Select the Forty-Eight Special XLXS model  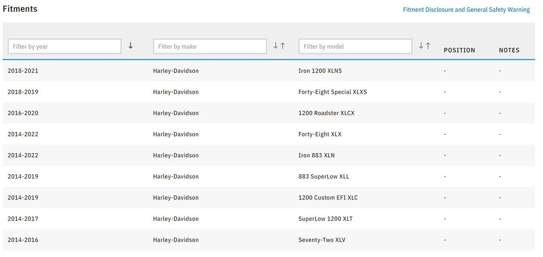click(x=332, y=92)
